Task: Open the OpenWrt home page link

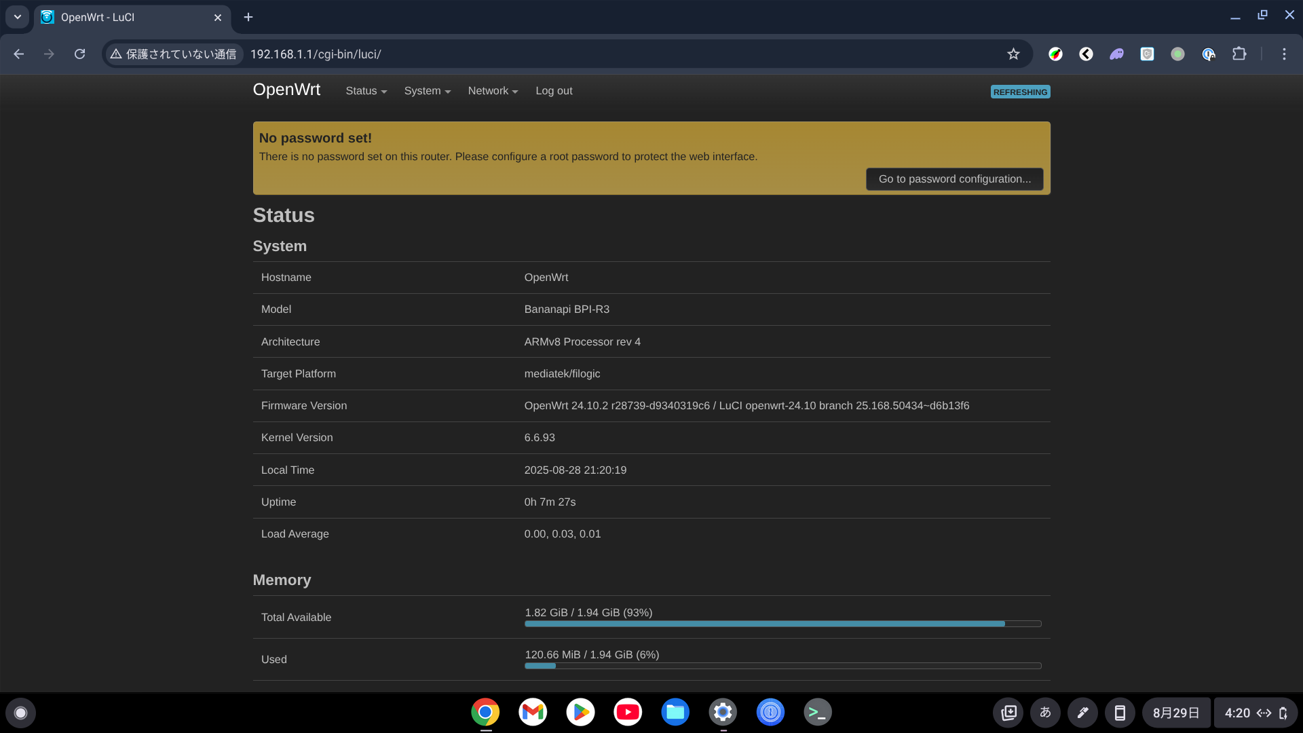Action: coord(286,89)
